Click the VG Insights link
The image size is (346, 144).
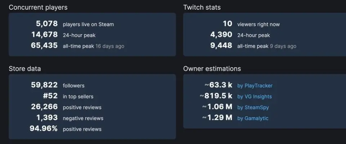254,96
